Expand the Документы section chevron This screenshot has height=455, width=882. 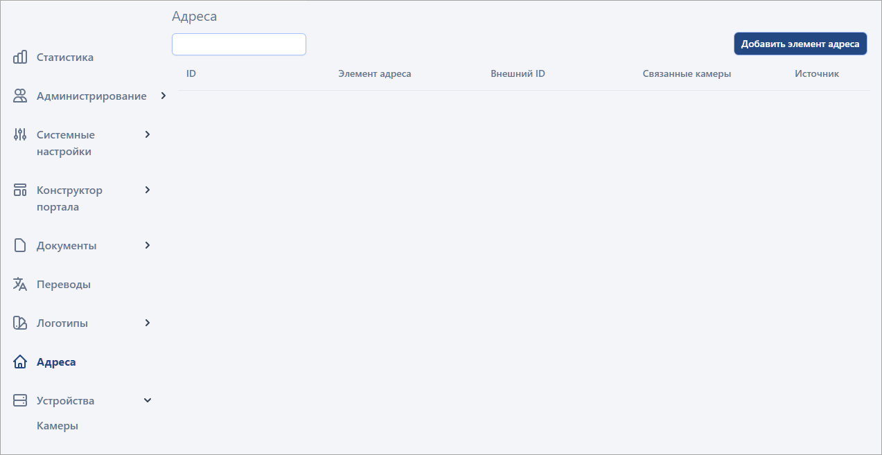(x=147, y=245)
